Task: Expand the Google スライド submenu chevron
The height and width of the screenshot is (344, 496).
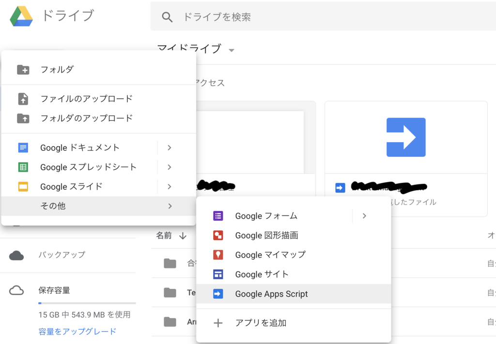Action: 170,187
